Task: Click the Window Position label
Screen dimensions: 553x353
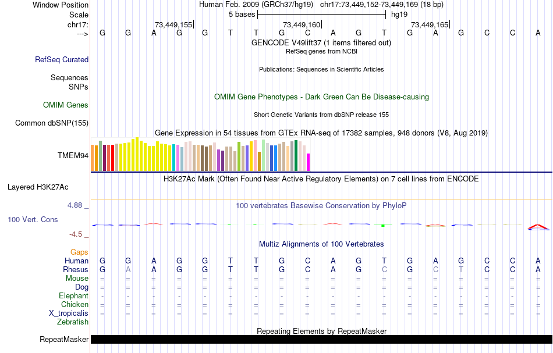Action: 61,5
